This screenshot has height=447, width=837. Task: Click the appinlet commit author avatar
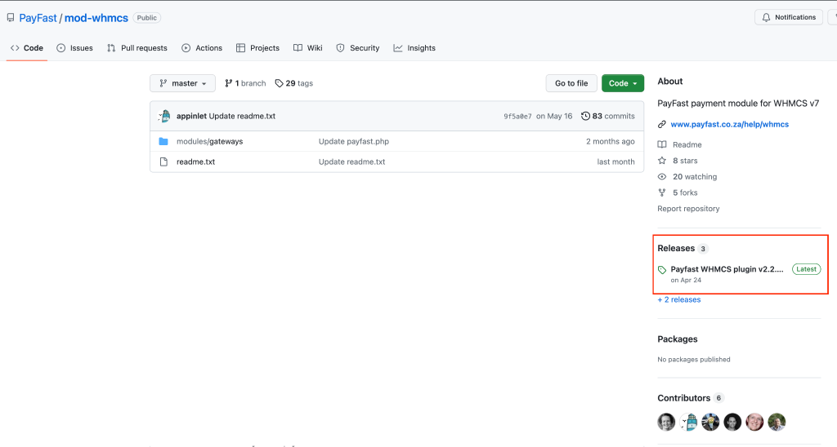pyautogui.click(x=165, y=116)
